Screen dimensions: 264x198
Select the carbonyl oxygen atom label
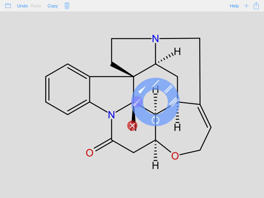click(90, 153)
